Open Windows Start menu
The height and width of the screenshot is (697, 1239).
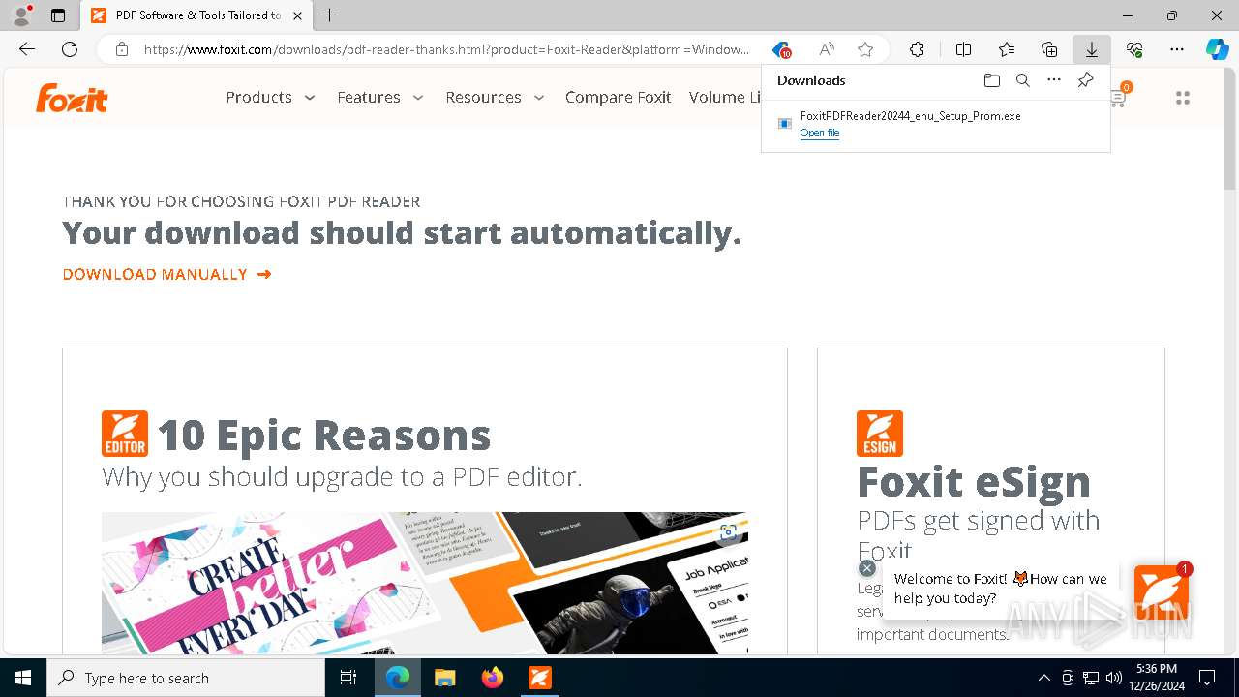point(23,678)
